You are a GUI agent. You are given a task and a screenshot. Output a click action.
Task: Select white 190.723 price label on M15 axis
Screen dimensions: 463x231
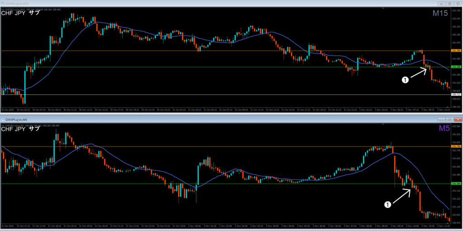(456, 94)
